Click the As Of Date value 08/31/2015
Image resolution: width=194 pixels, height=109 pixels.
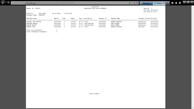[68, 13]
